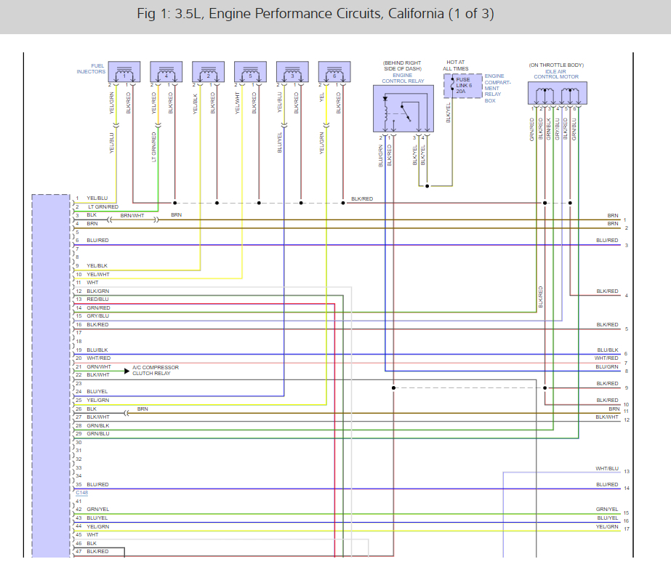Click the Fuel Injectors label
The height and width of the screenshot is (567, 671).
pos(91,68)
